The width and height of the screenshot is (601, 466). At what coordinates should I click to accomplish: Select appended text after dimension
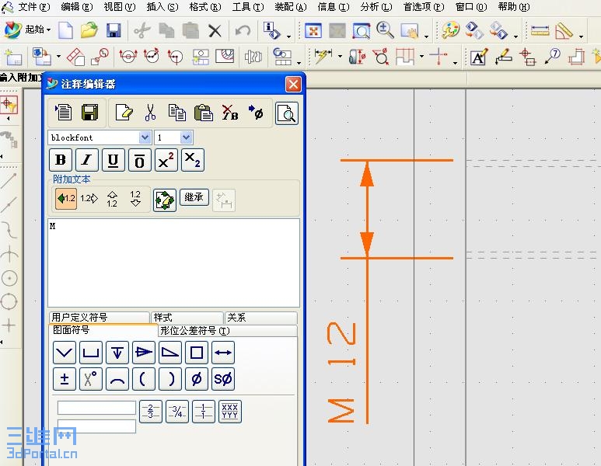click(x=89, y=199)
